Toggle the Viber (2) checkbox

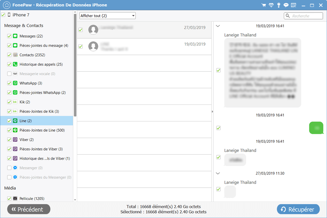[x=9, y=140]
